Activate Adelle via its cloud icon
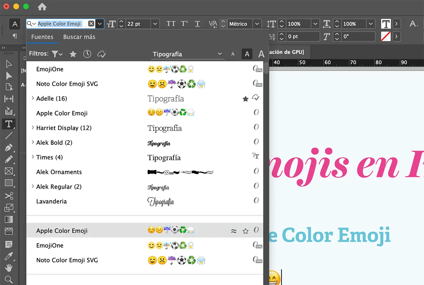Image resolution: width=424 pixels, height=285 pixels. 255,99
